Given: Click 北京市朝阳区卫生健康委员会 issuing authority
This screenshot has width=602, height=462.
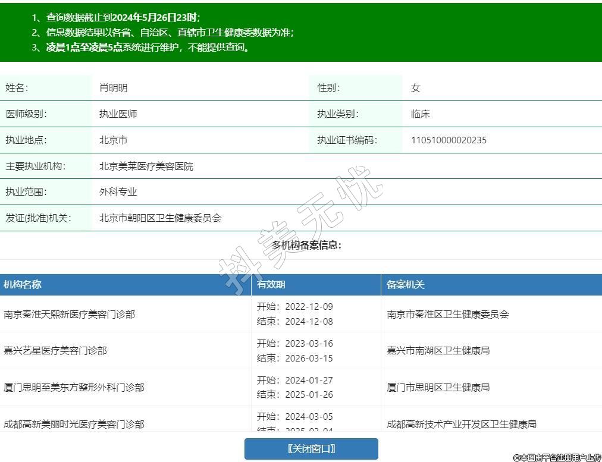Looking at the screenshot, I should click(160, 218).
